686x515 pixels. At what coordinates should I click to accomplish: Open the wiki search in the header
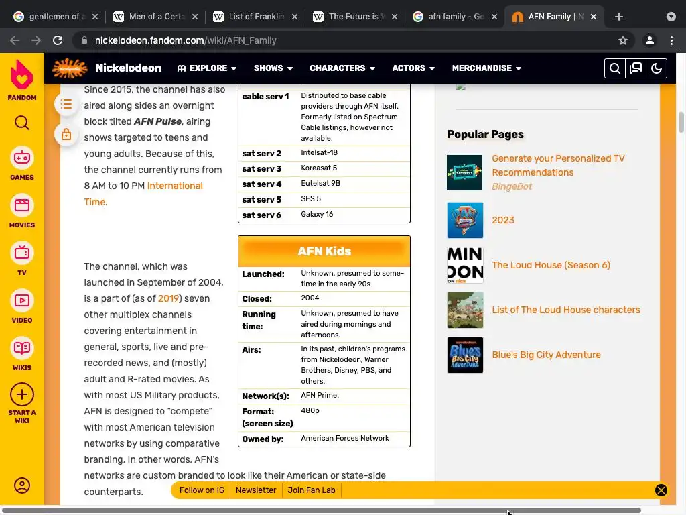615,68
